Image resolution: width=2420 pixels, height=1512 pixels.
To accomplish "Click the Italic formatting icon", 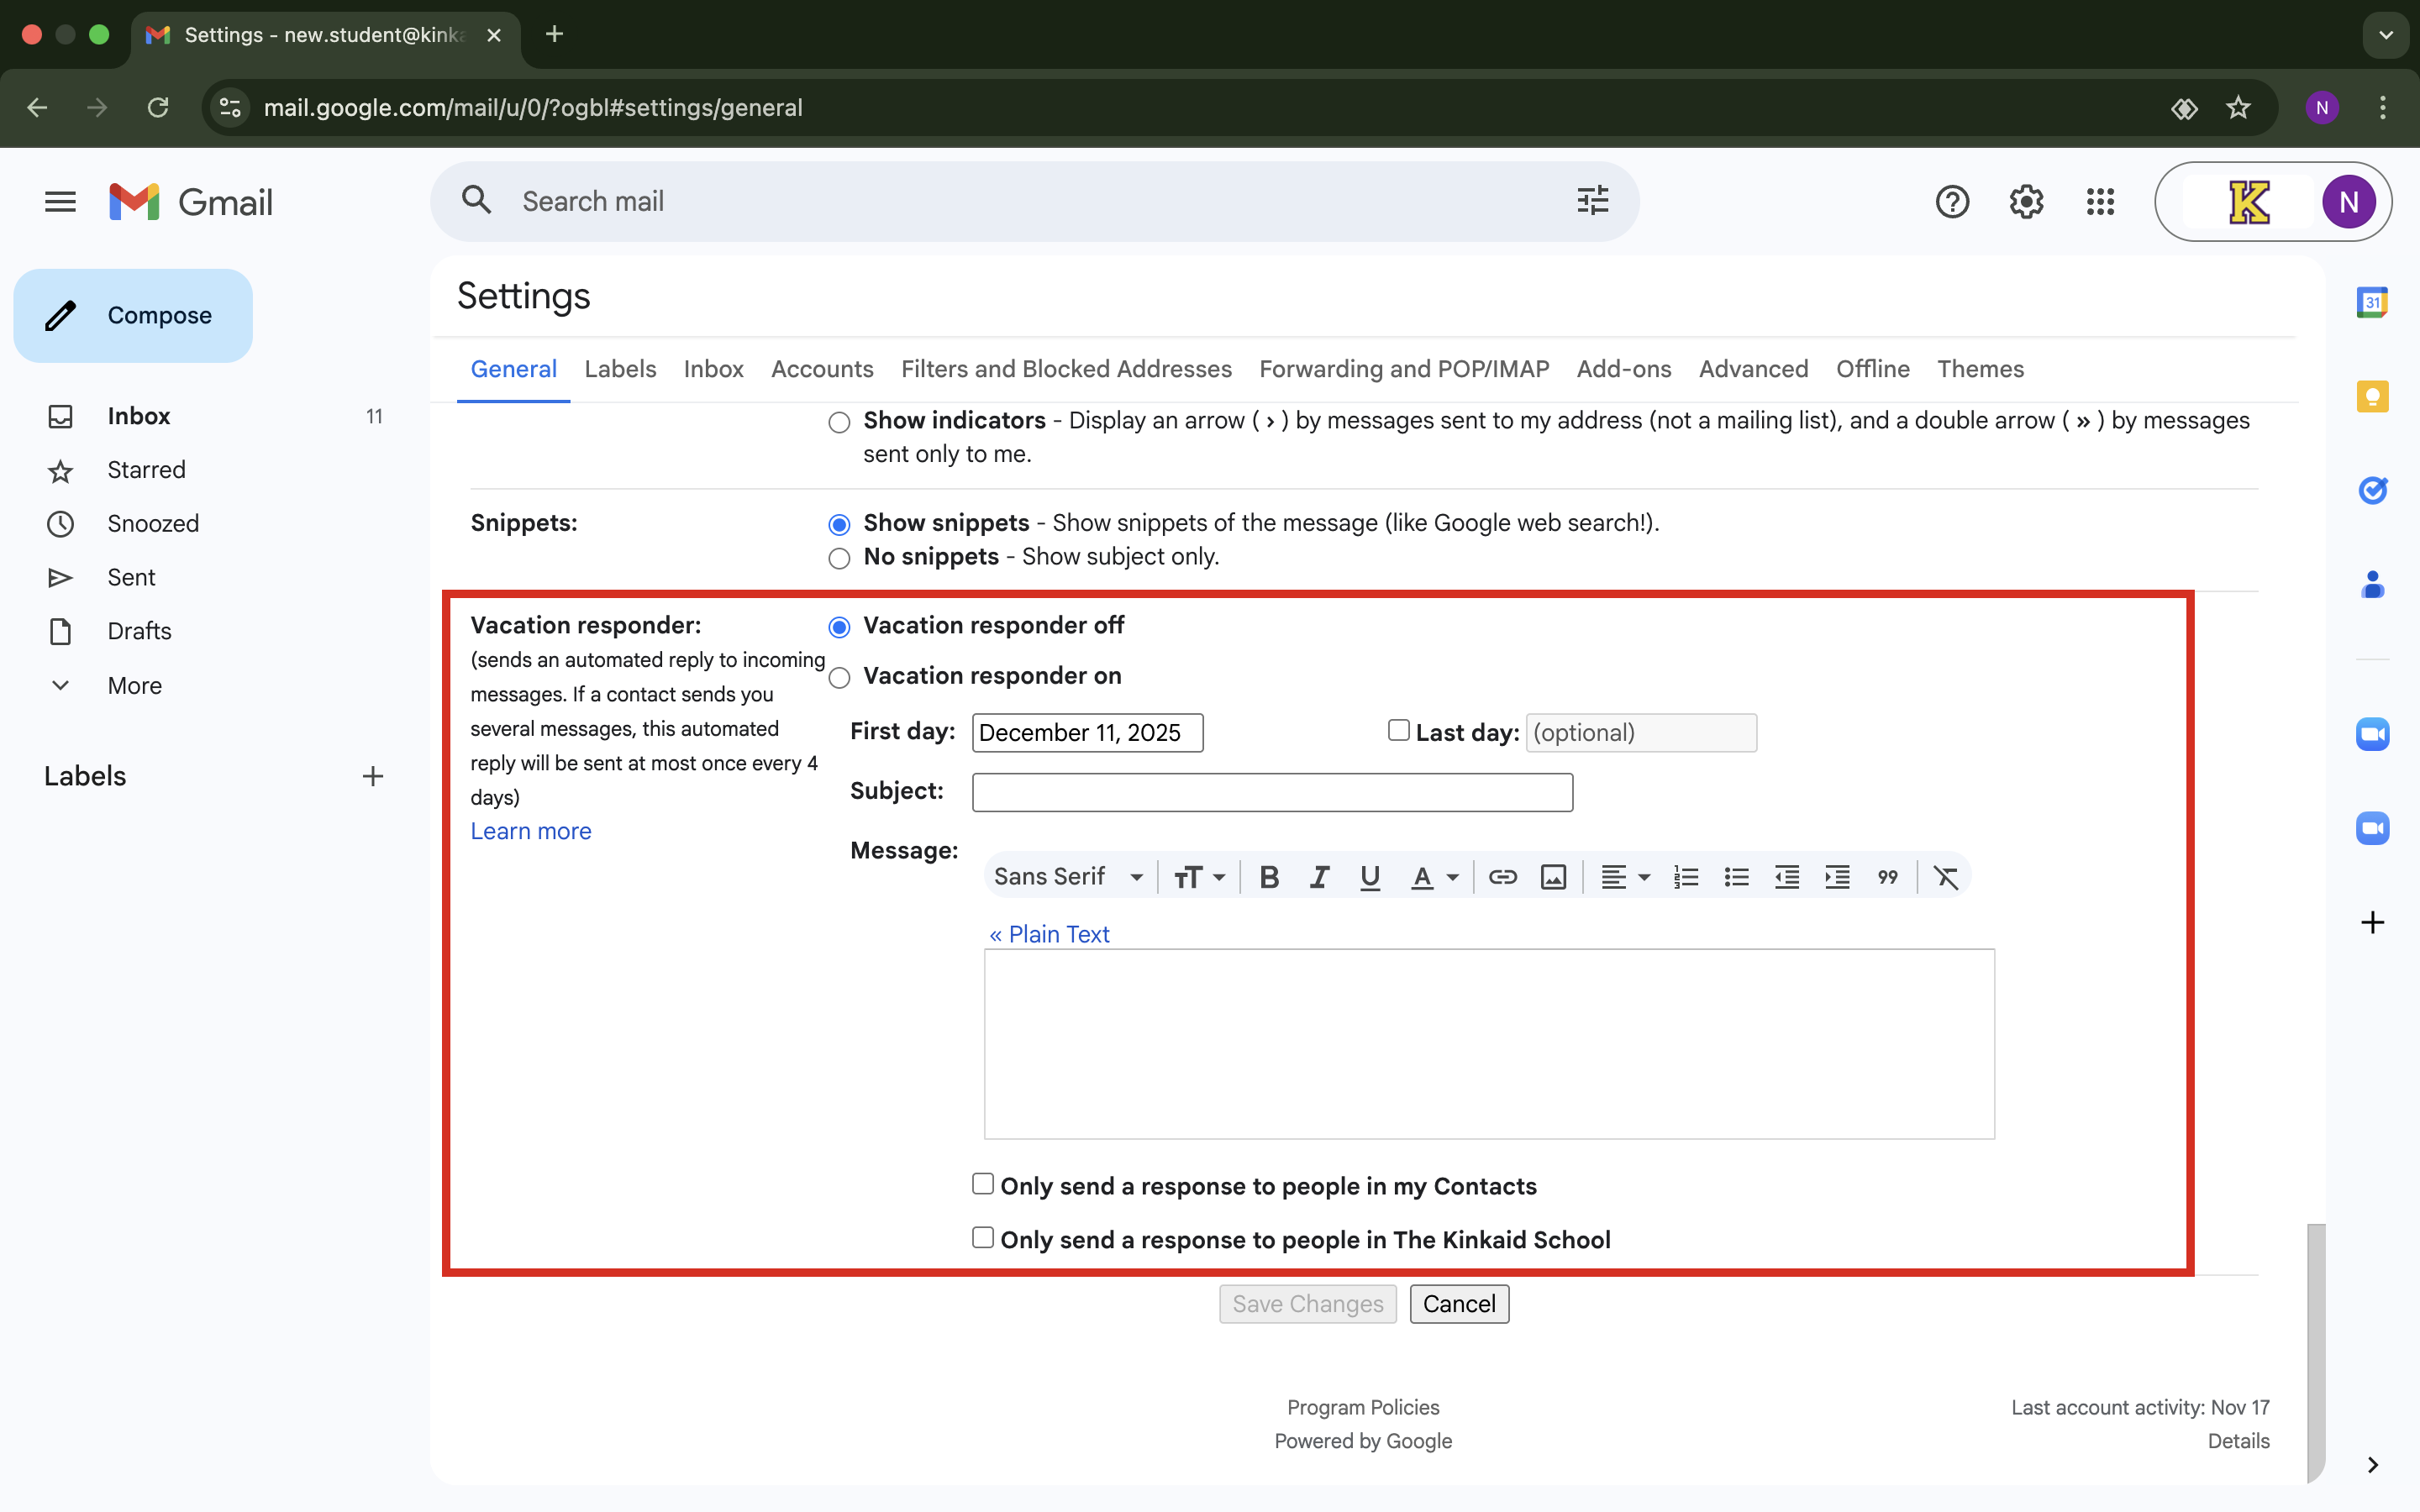I will pos(1319,877).
